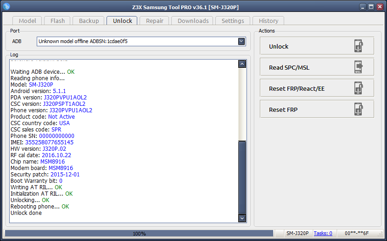Switch to the Flash tab
The image size is (387, 241).
57,21
